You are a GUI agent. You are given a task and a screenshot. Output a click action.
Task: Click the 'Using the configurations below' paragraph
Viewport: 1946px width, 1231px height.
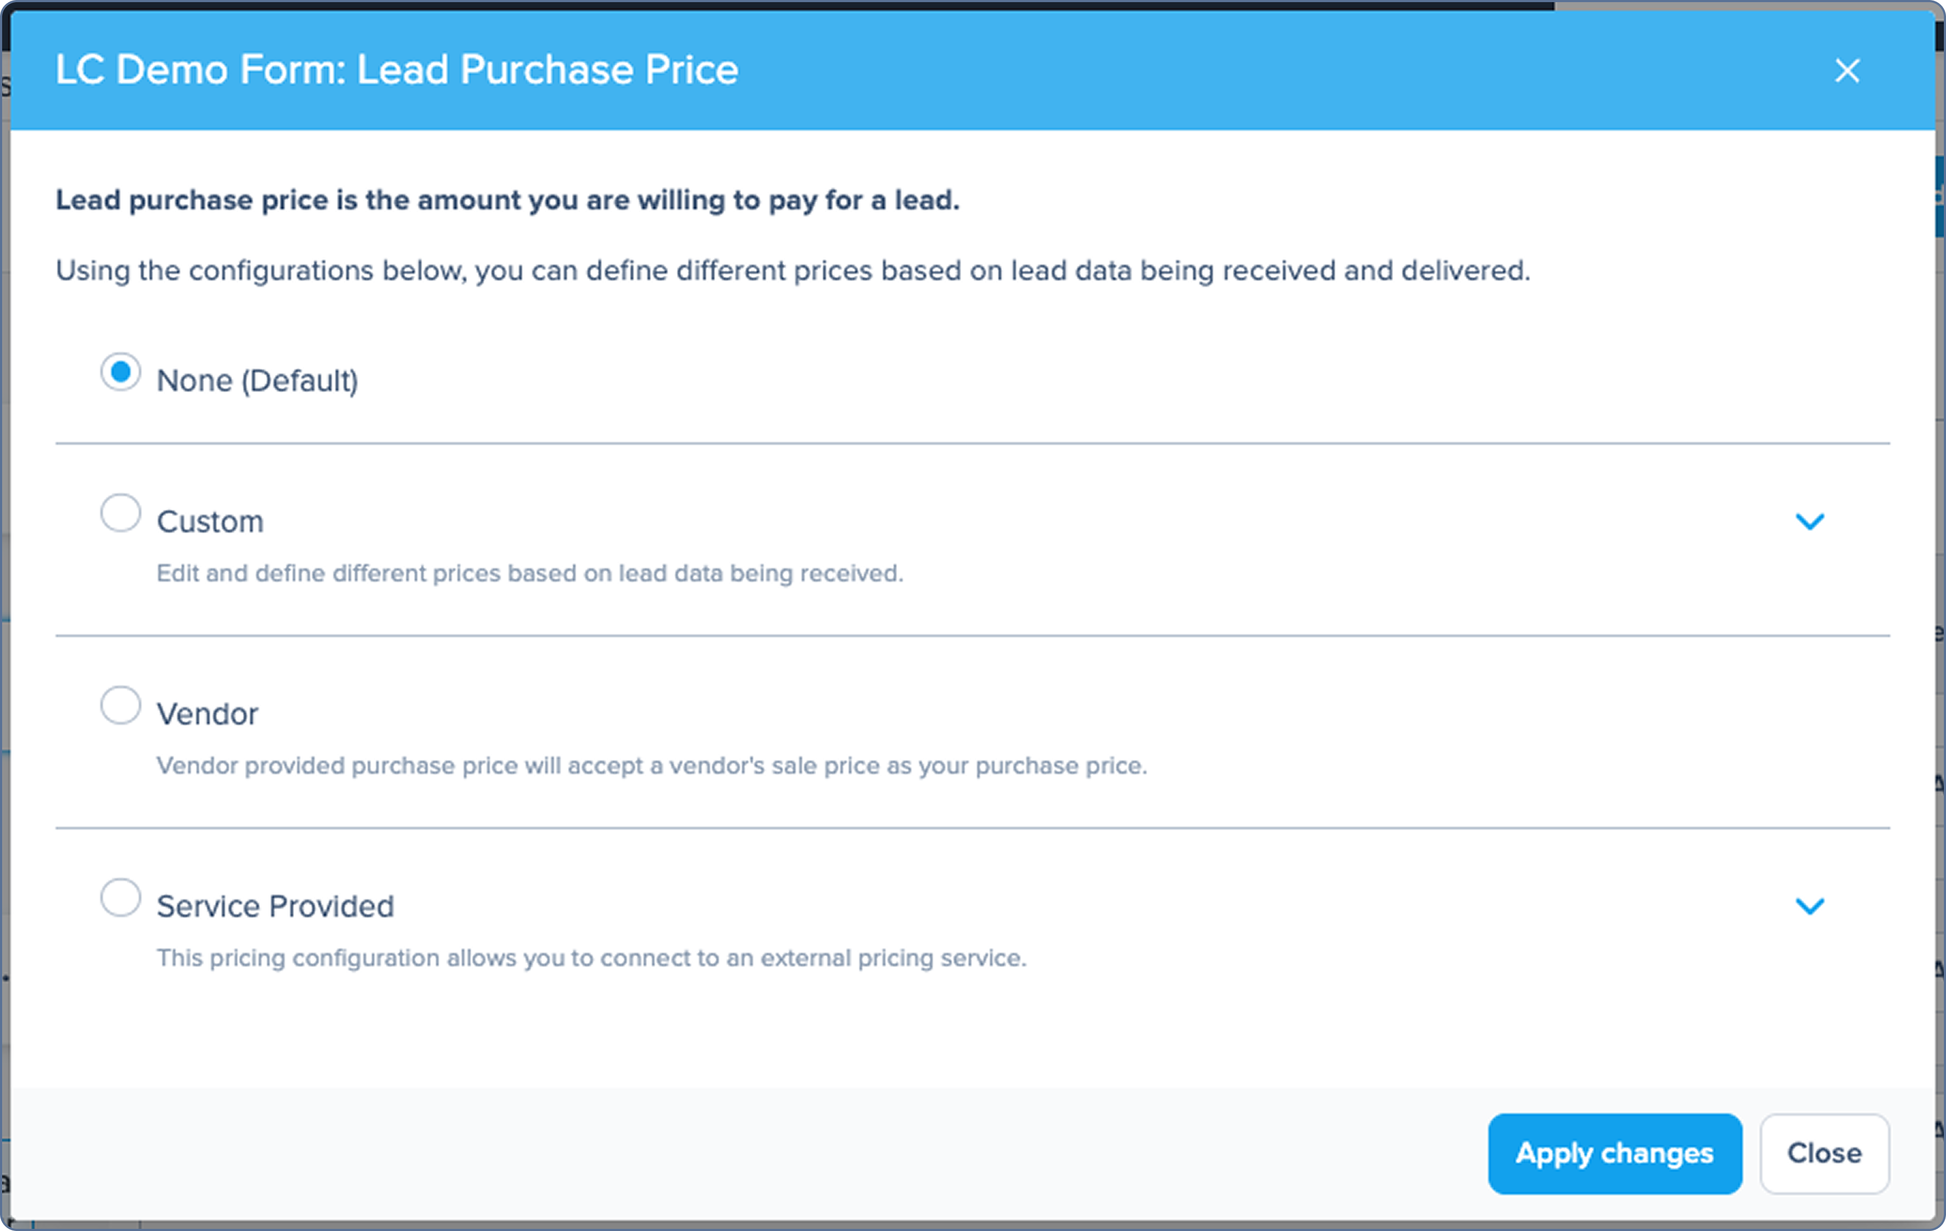pos(793,270)
